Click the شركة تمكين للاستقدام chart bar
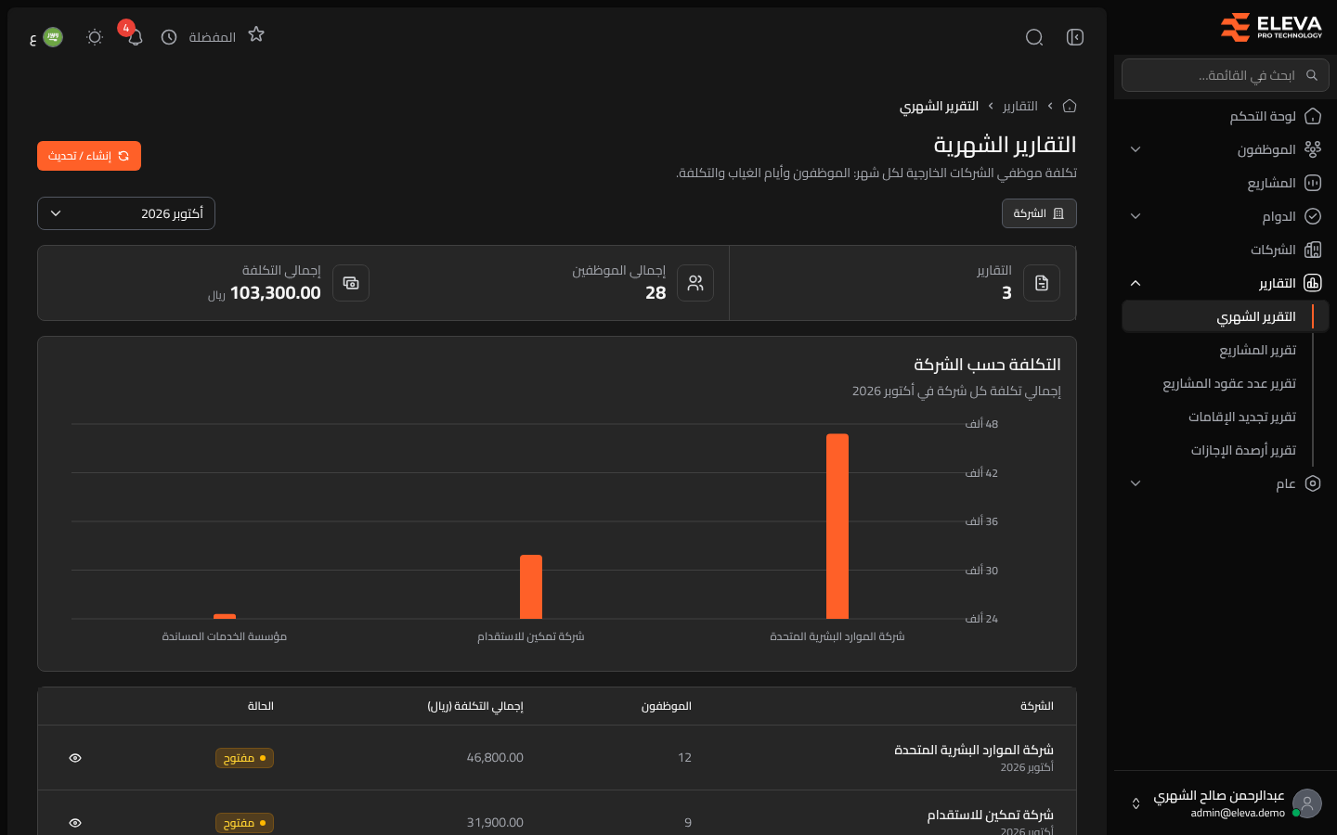This screenshot has height=835, width=1337. pyautogui.click(x=531, y=586)
